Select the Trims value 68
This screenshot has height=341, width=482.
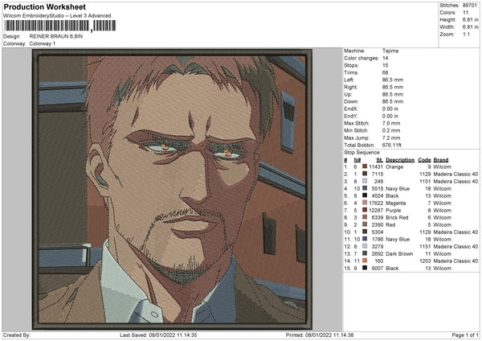385,72
